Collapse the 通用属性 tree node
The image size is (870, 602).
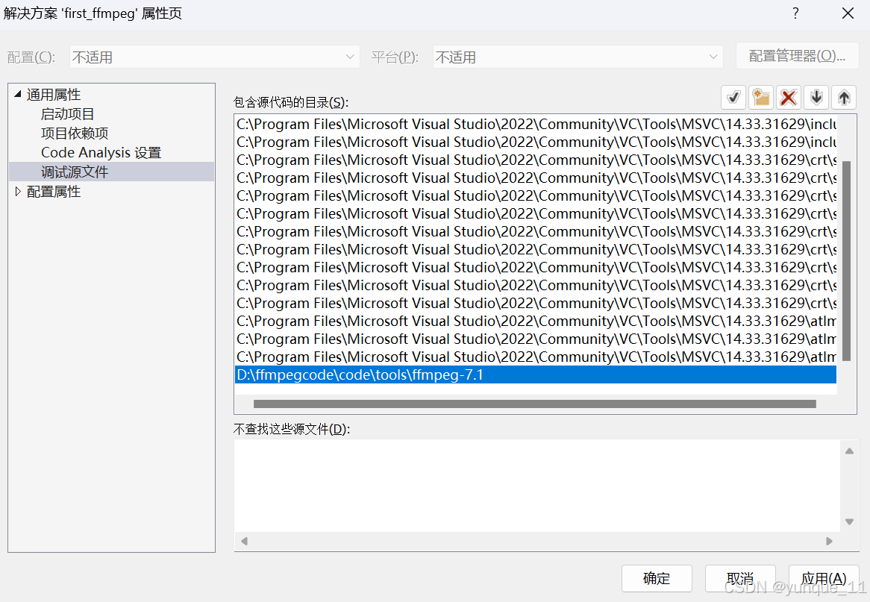[x=16, y=94]
